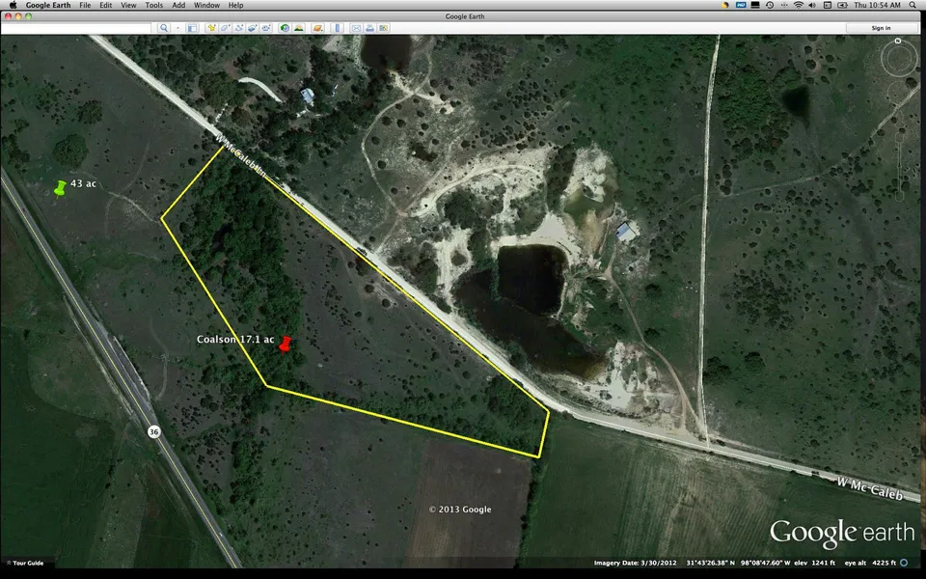
Task: Click the Add Image Overlay icon
Action: pos(252,28)
